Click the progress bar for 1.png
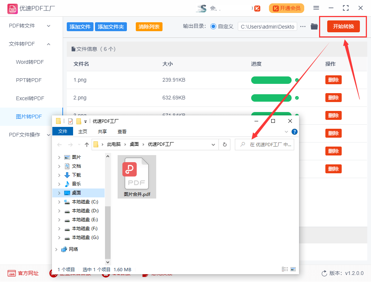371x282 pixels. pos(271,80)
